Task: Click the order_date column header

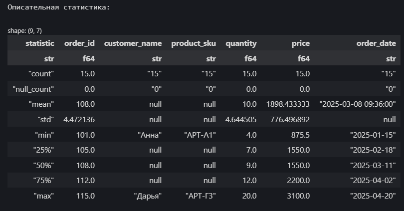Action: (x=376, y=43)
